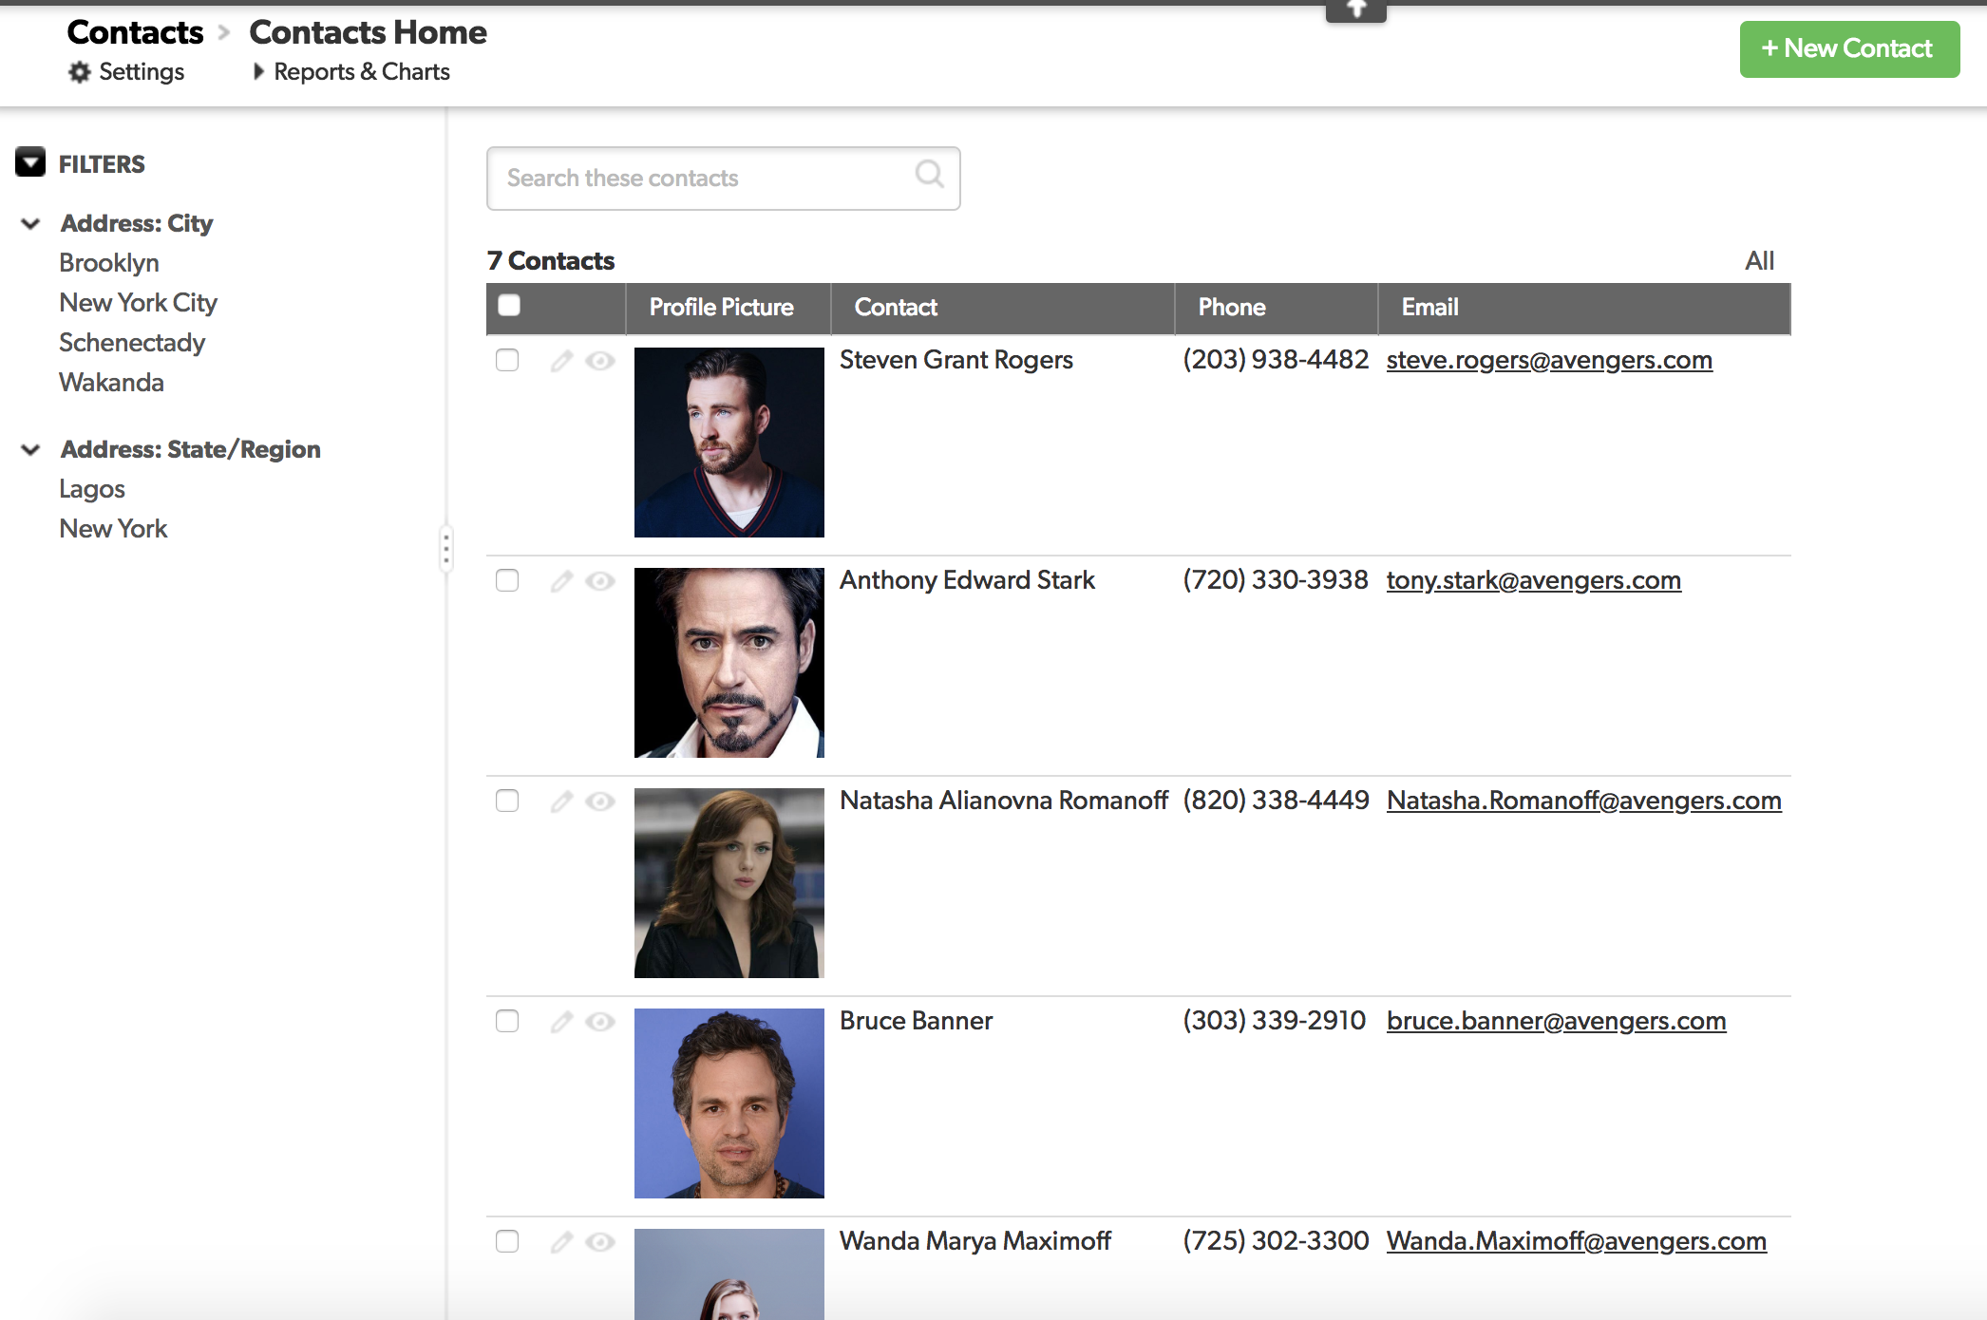1987x1320 pixels.
Task: Collapse the Address: City filter group
Action: [x=30, y=224]
